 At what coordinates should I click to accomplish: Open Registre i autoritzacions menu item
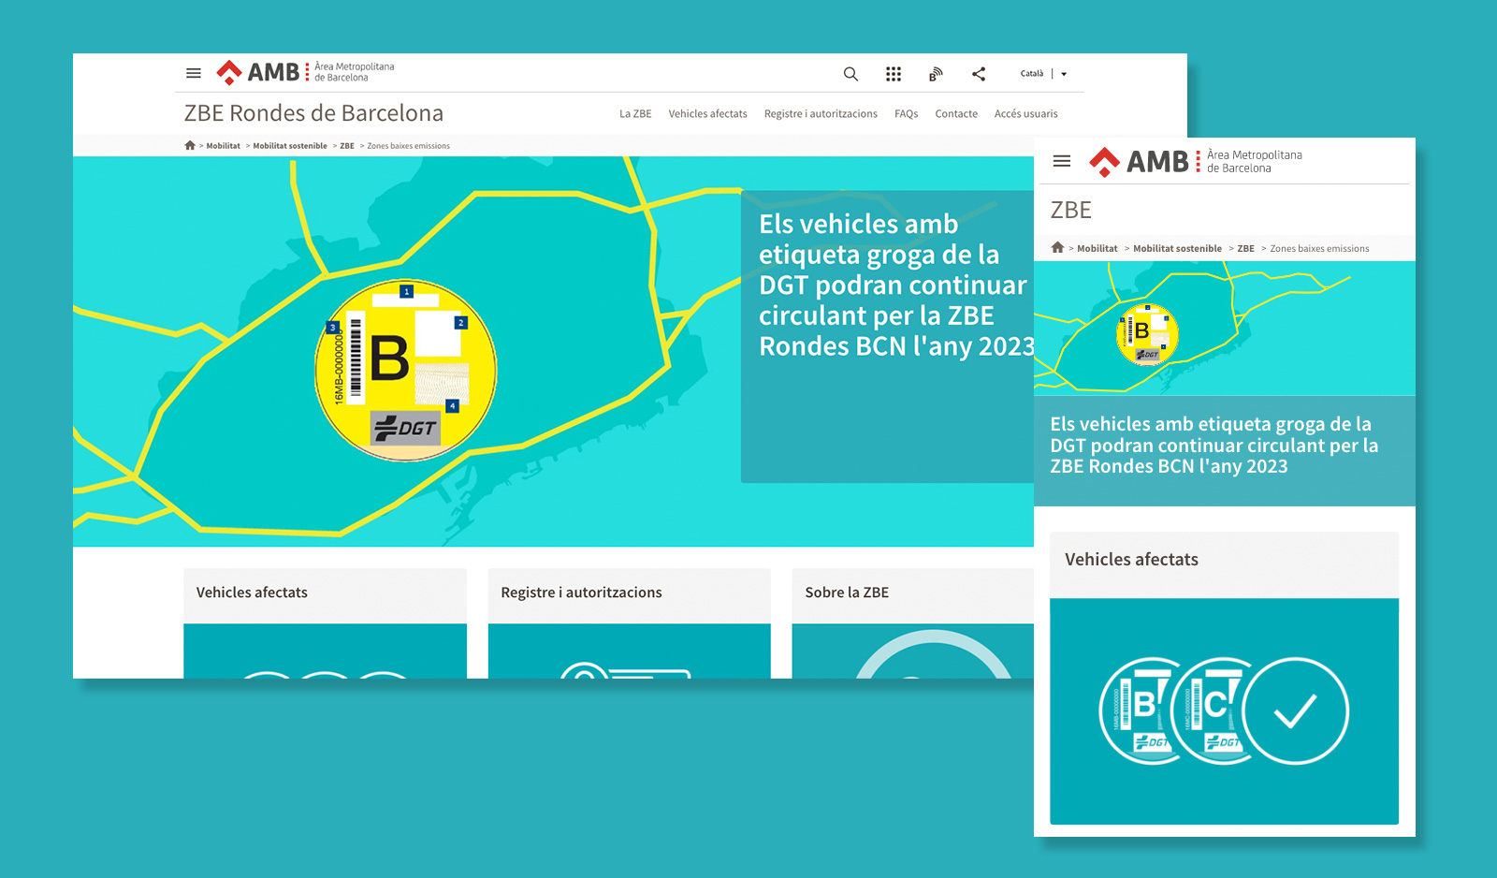pos(821,114)
